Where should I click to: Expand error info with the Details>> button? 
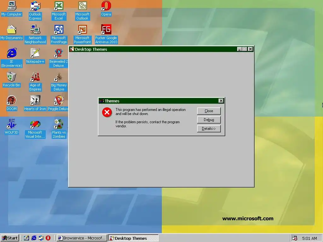(209, 129)
